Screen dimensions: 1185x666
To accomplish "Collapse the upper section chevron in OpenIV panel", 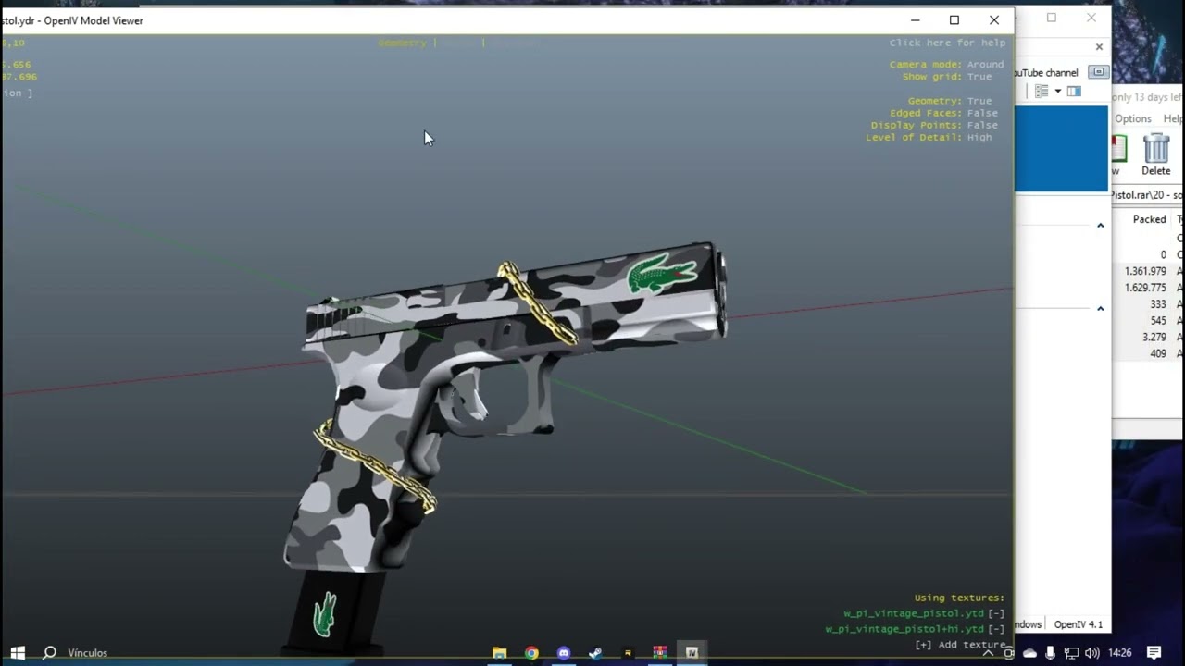I will pos(1100,226).
